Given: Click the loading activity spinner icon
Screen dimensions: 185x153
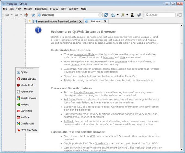Looking at the screenshot, I should [180, 15].
